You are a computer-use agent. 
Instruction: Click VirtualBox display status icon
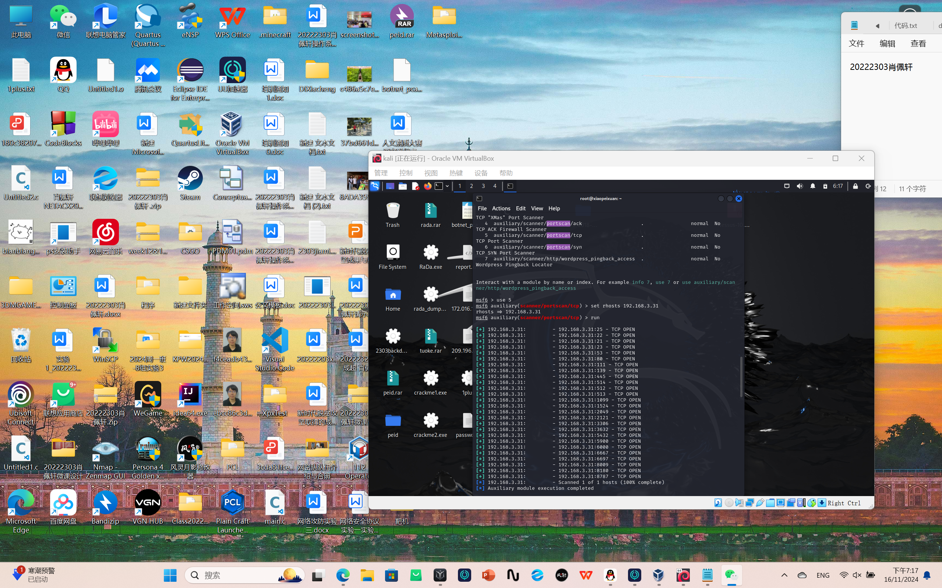coord(780,503)
